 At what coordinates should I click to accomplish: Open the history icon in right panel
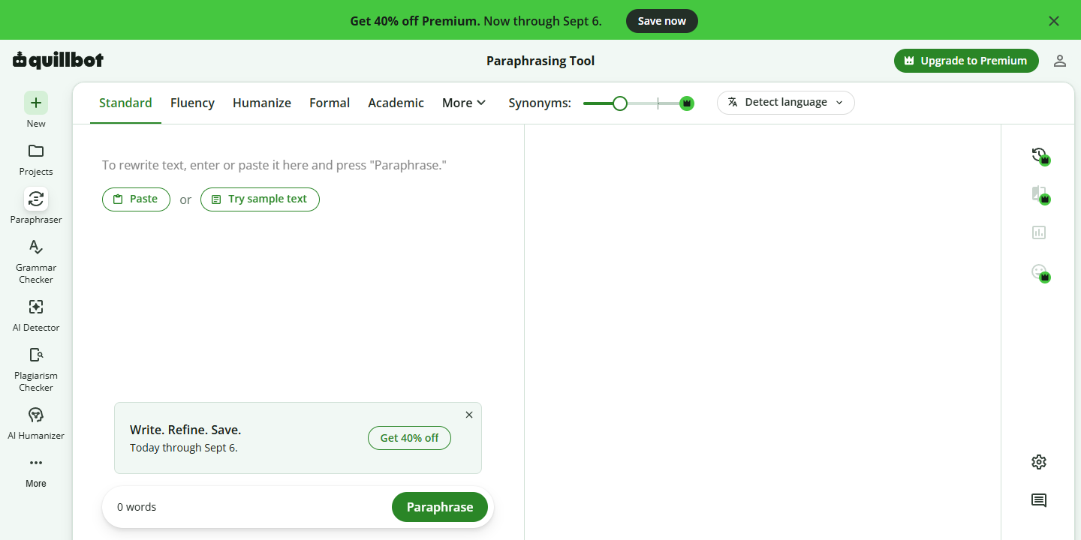click(x=1039, y=155)
